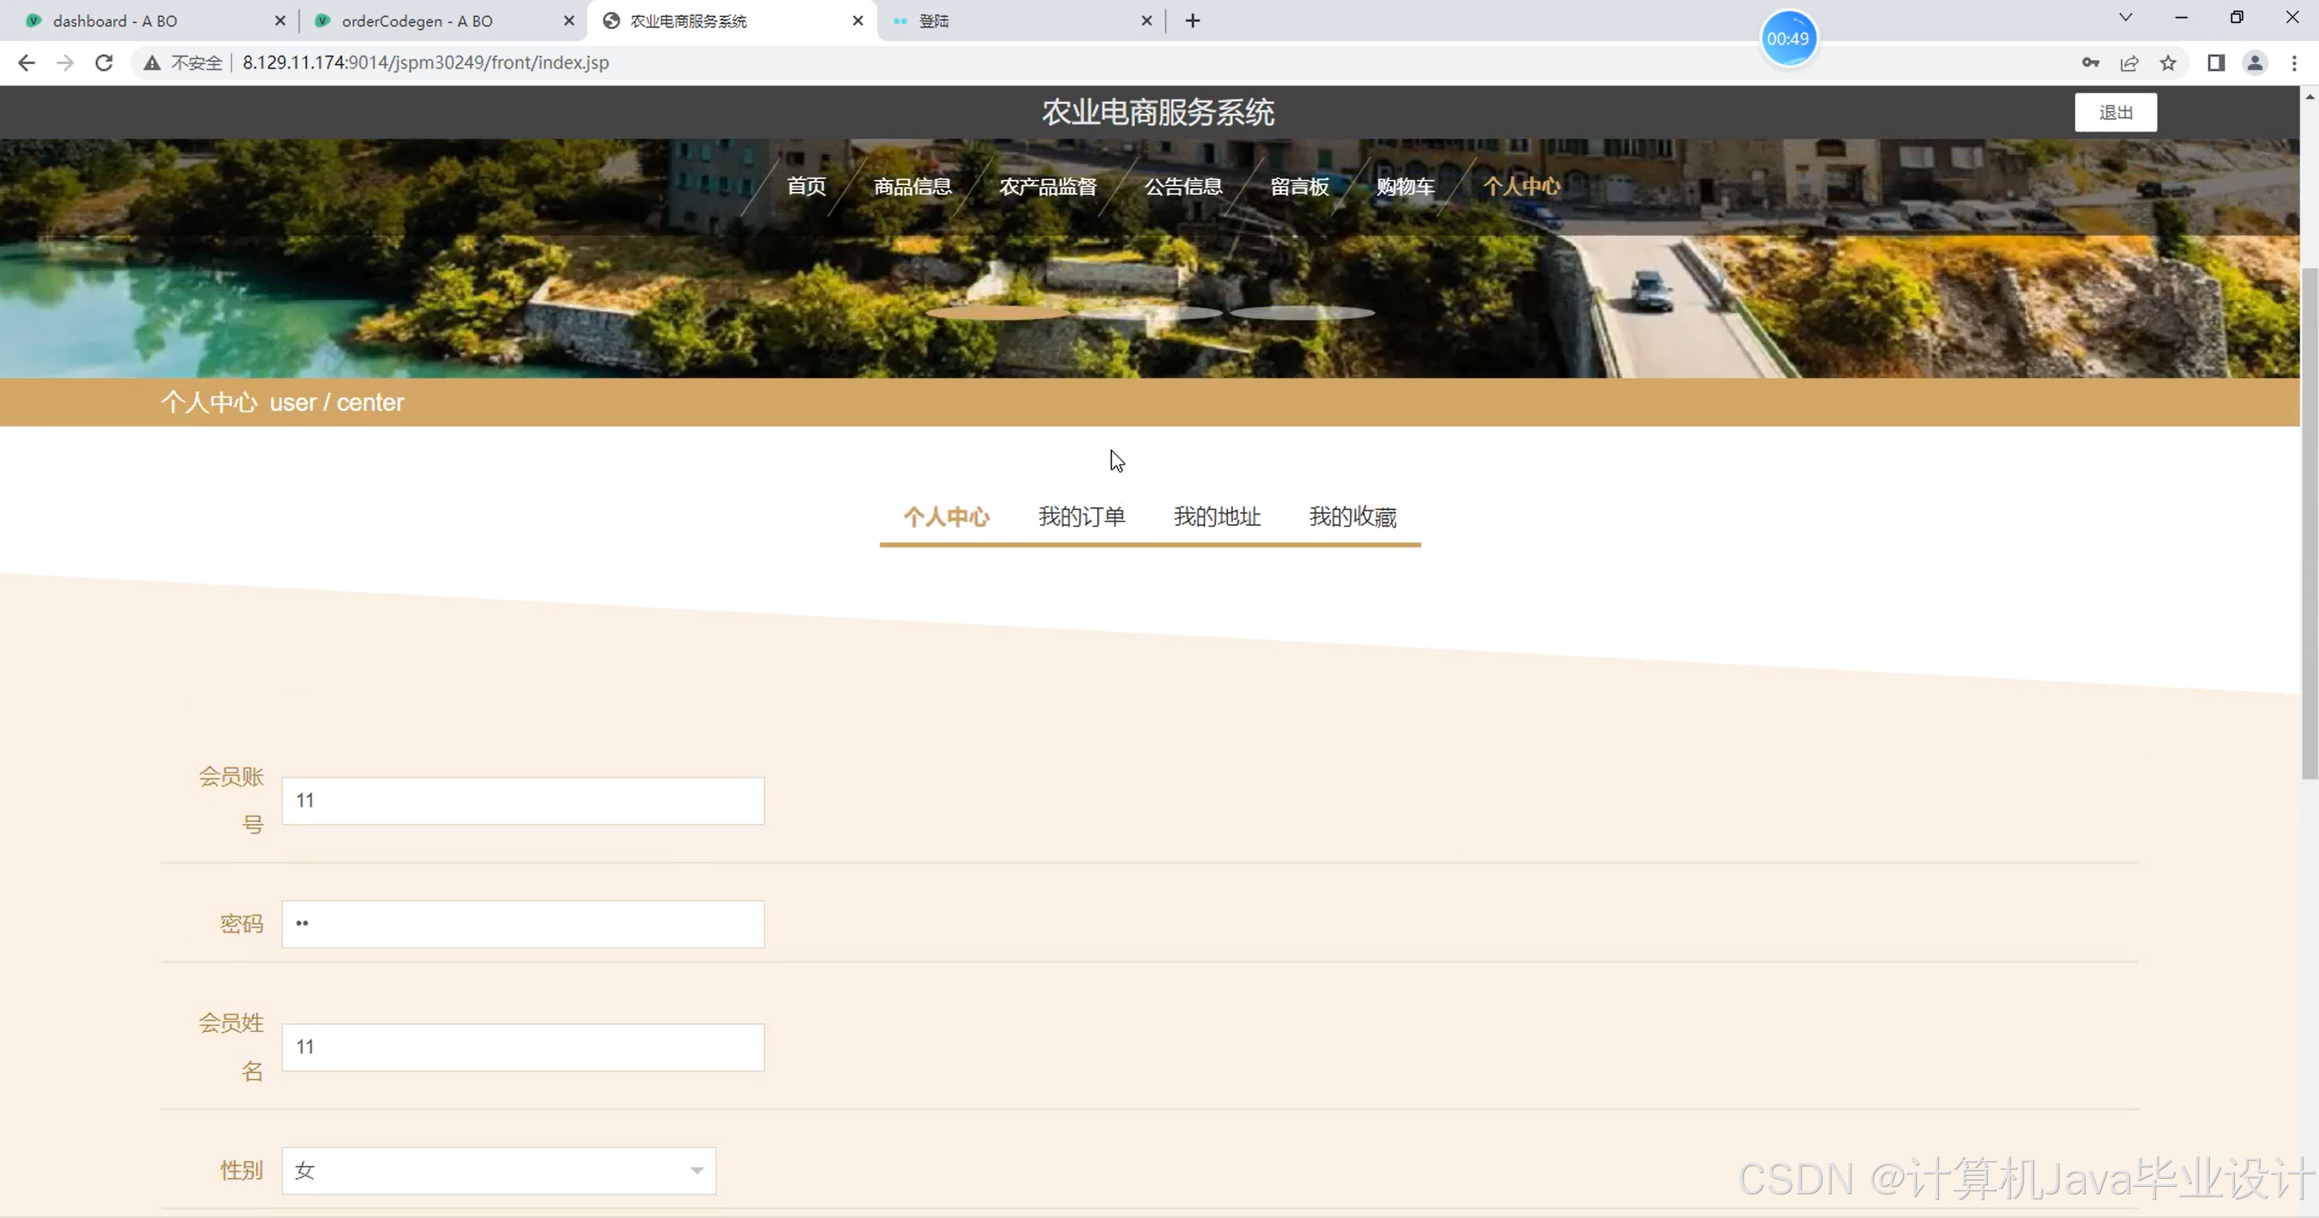Image resolution: width=2319 pixels, height=1218 pixels.
Task: Open the browser side panel icon
Action: click(x=2216, y=62)
